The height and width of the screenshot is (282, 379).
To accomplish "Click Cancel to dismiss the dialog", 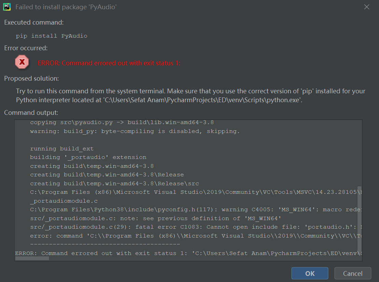I will 353,273.
